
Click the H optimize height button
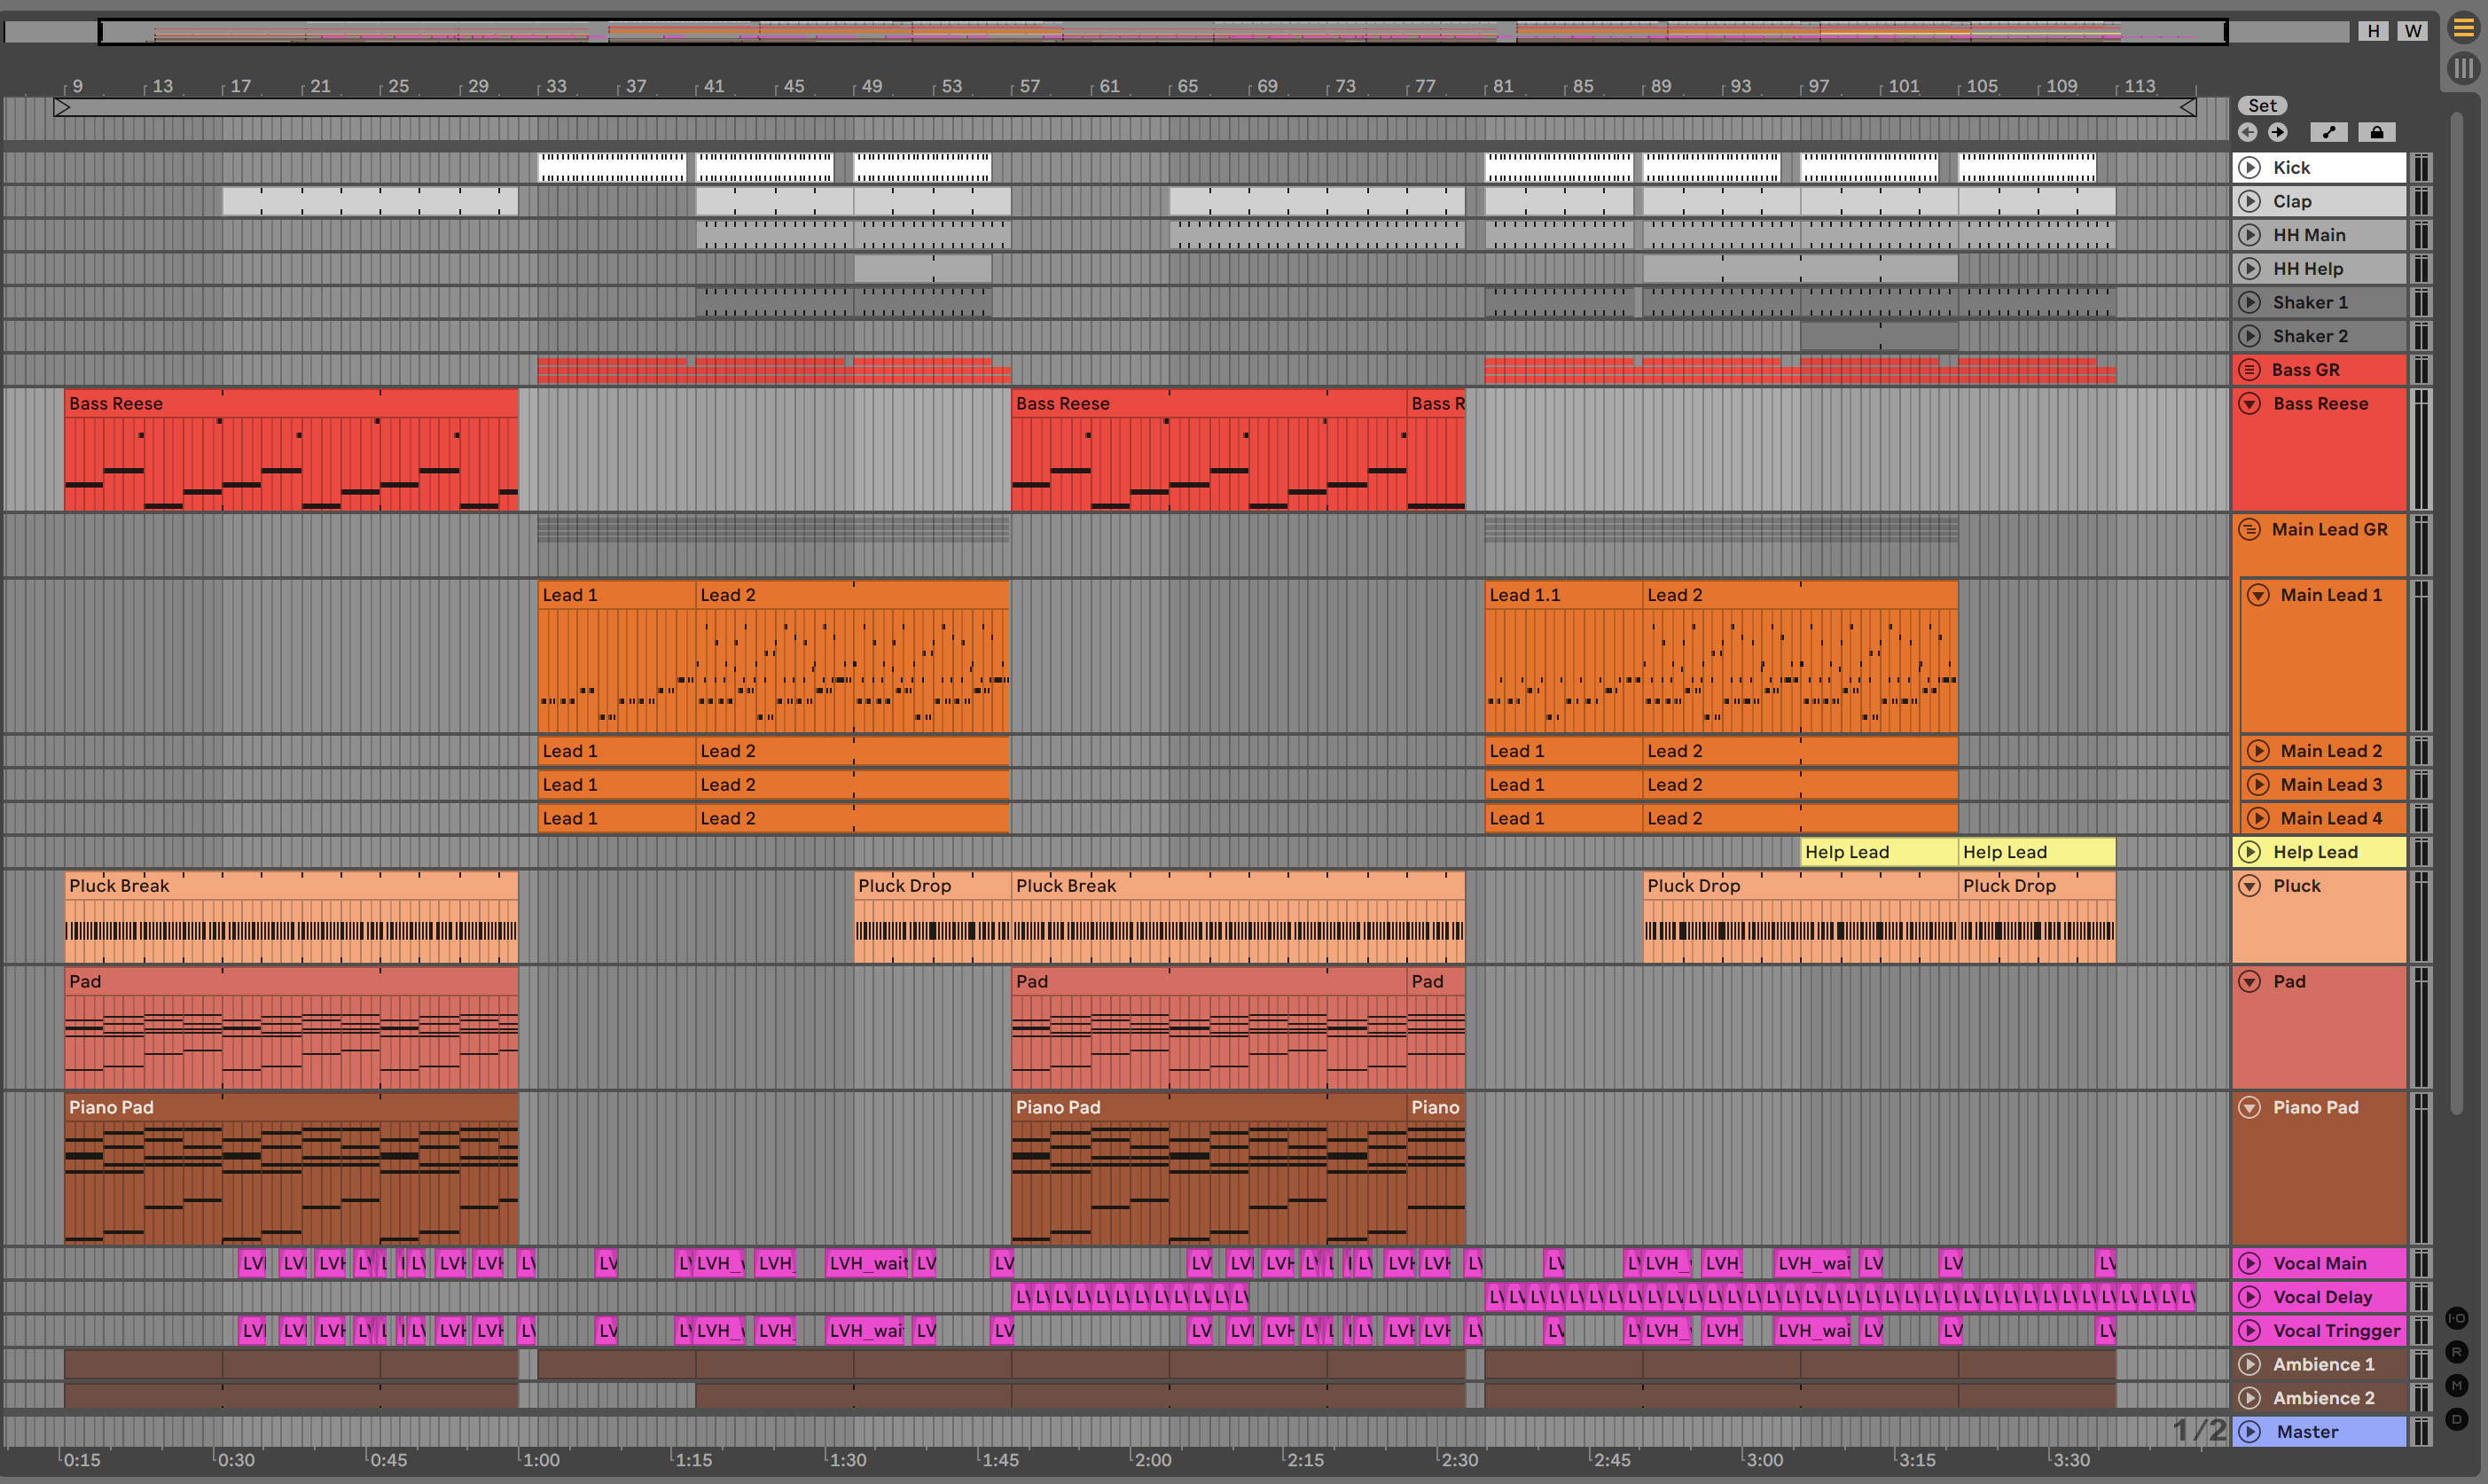click(2373, 31)
